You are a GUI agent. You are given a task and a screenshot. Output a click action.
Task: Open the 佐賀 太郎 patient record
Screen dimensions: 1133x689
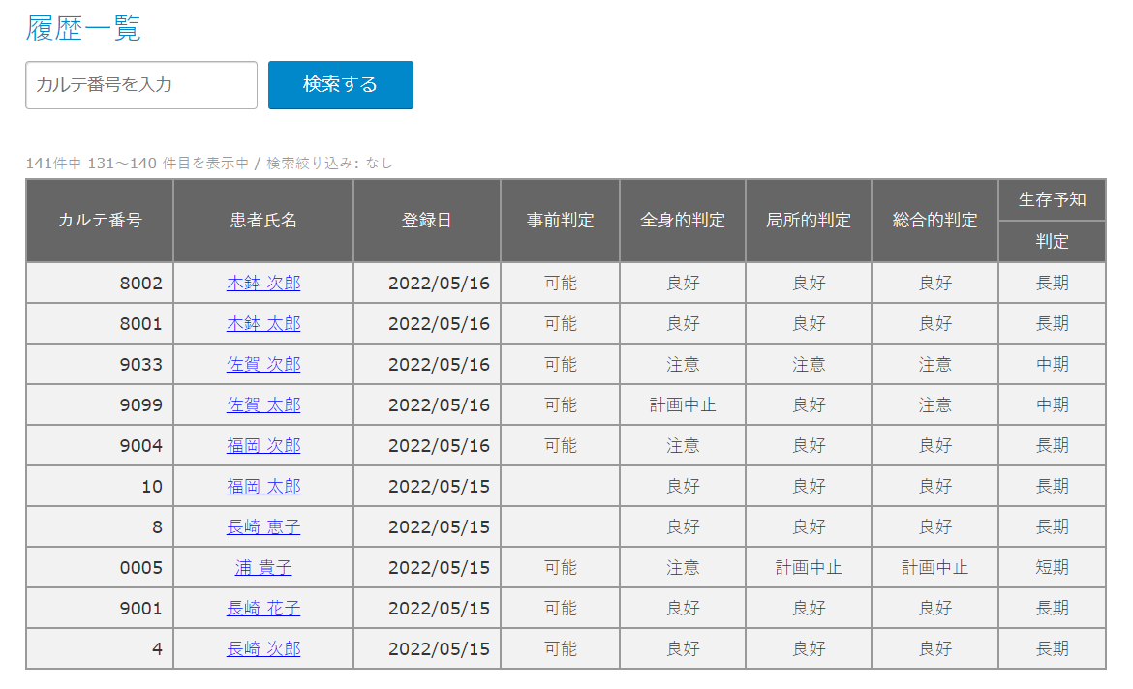pyautogui.click(x=263, y=405)
